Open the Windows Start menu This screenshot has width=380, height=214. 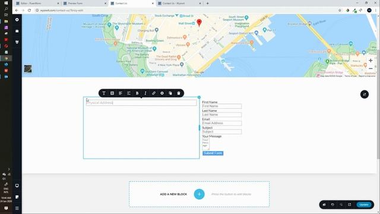pyautogui.click(x=6, y=3)
